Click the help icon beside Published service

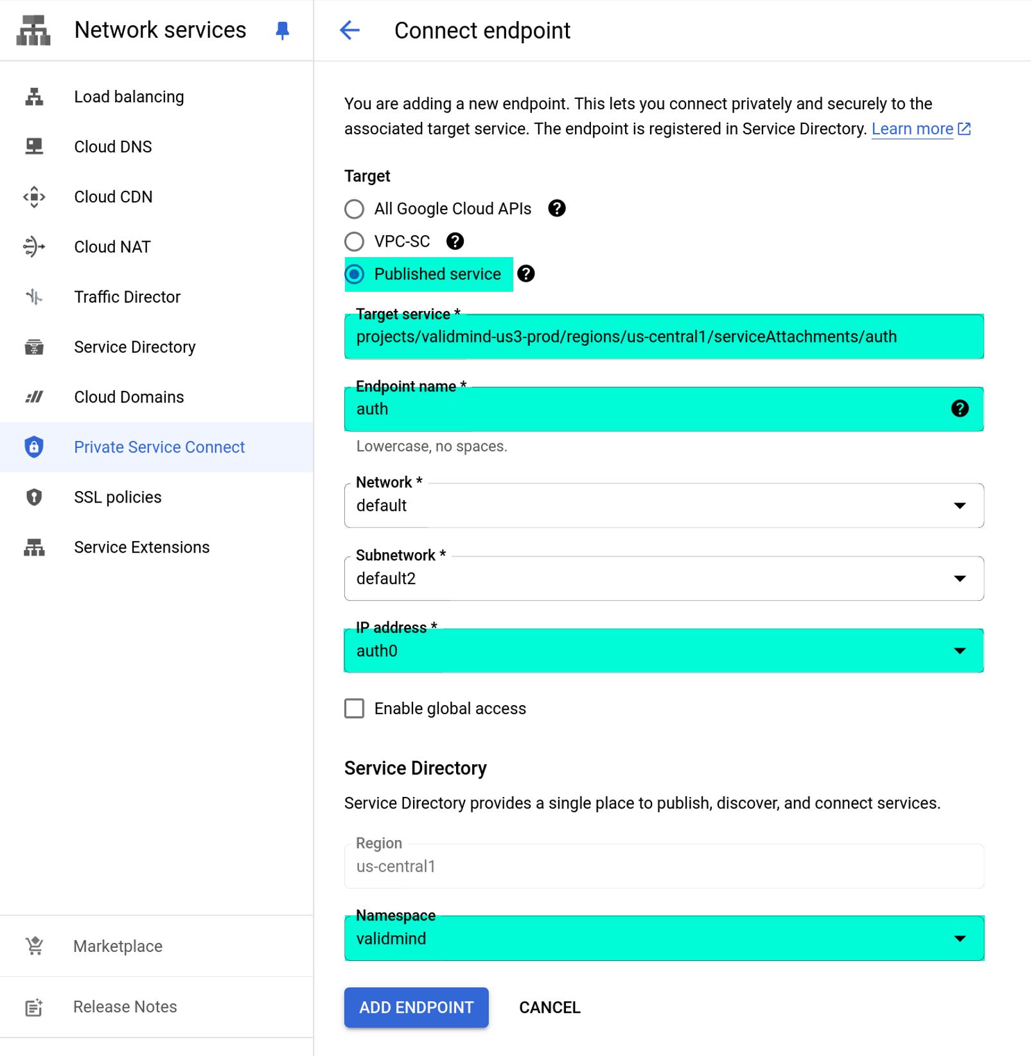tap(526, 274)
